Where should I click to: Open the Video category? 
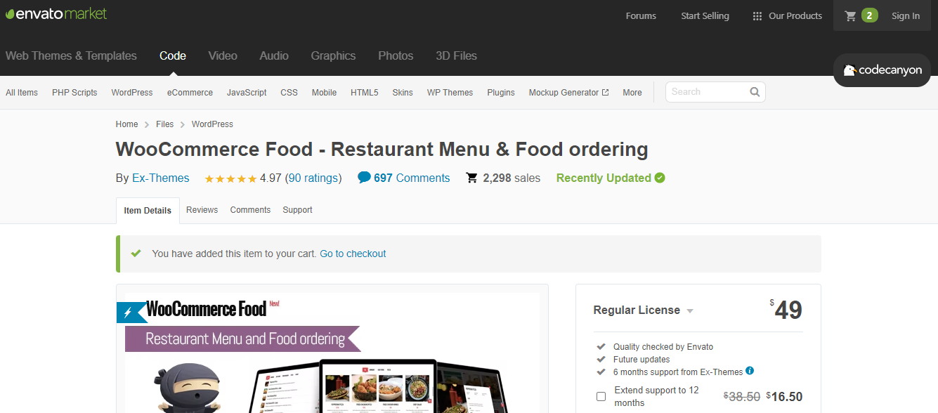tap(223, 55)
